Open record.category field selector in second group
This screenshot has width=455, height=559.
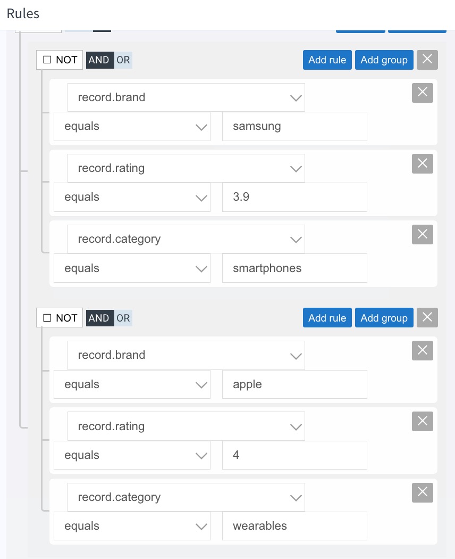tap(186, 497)
